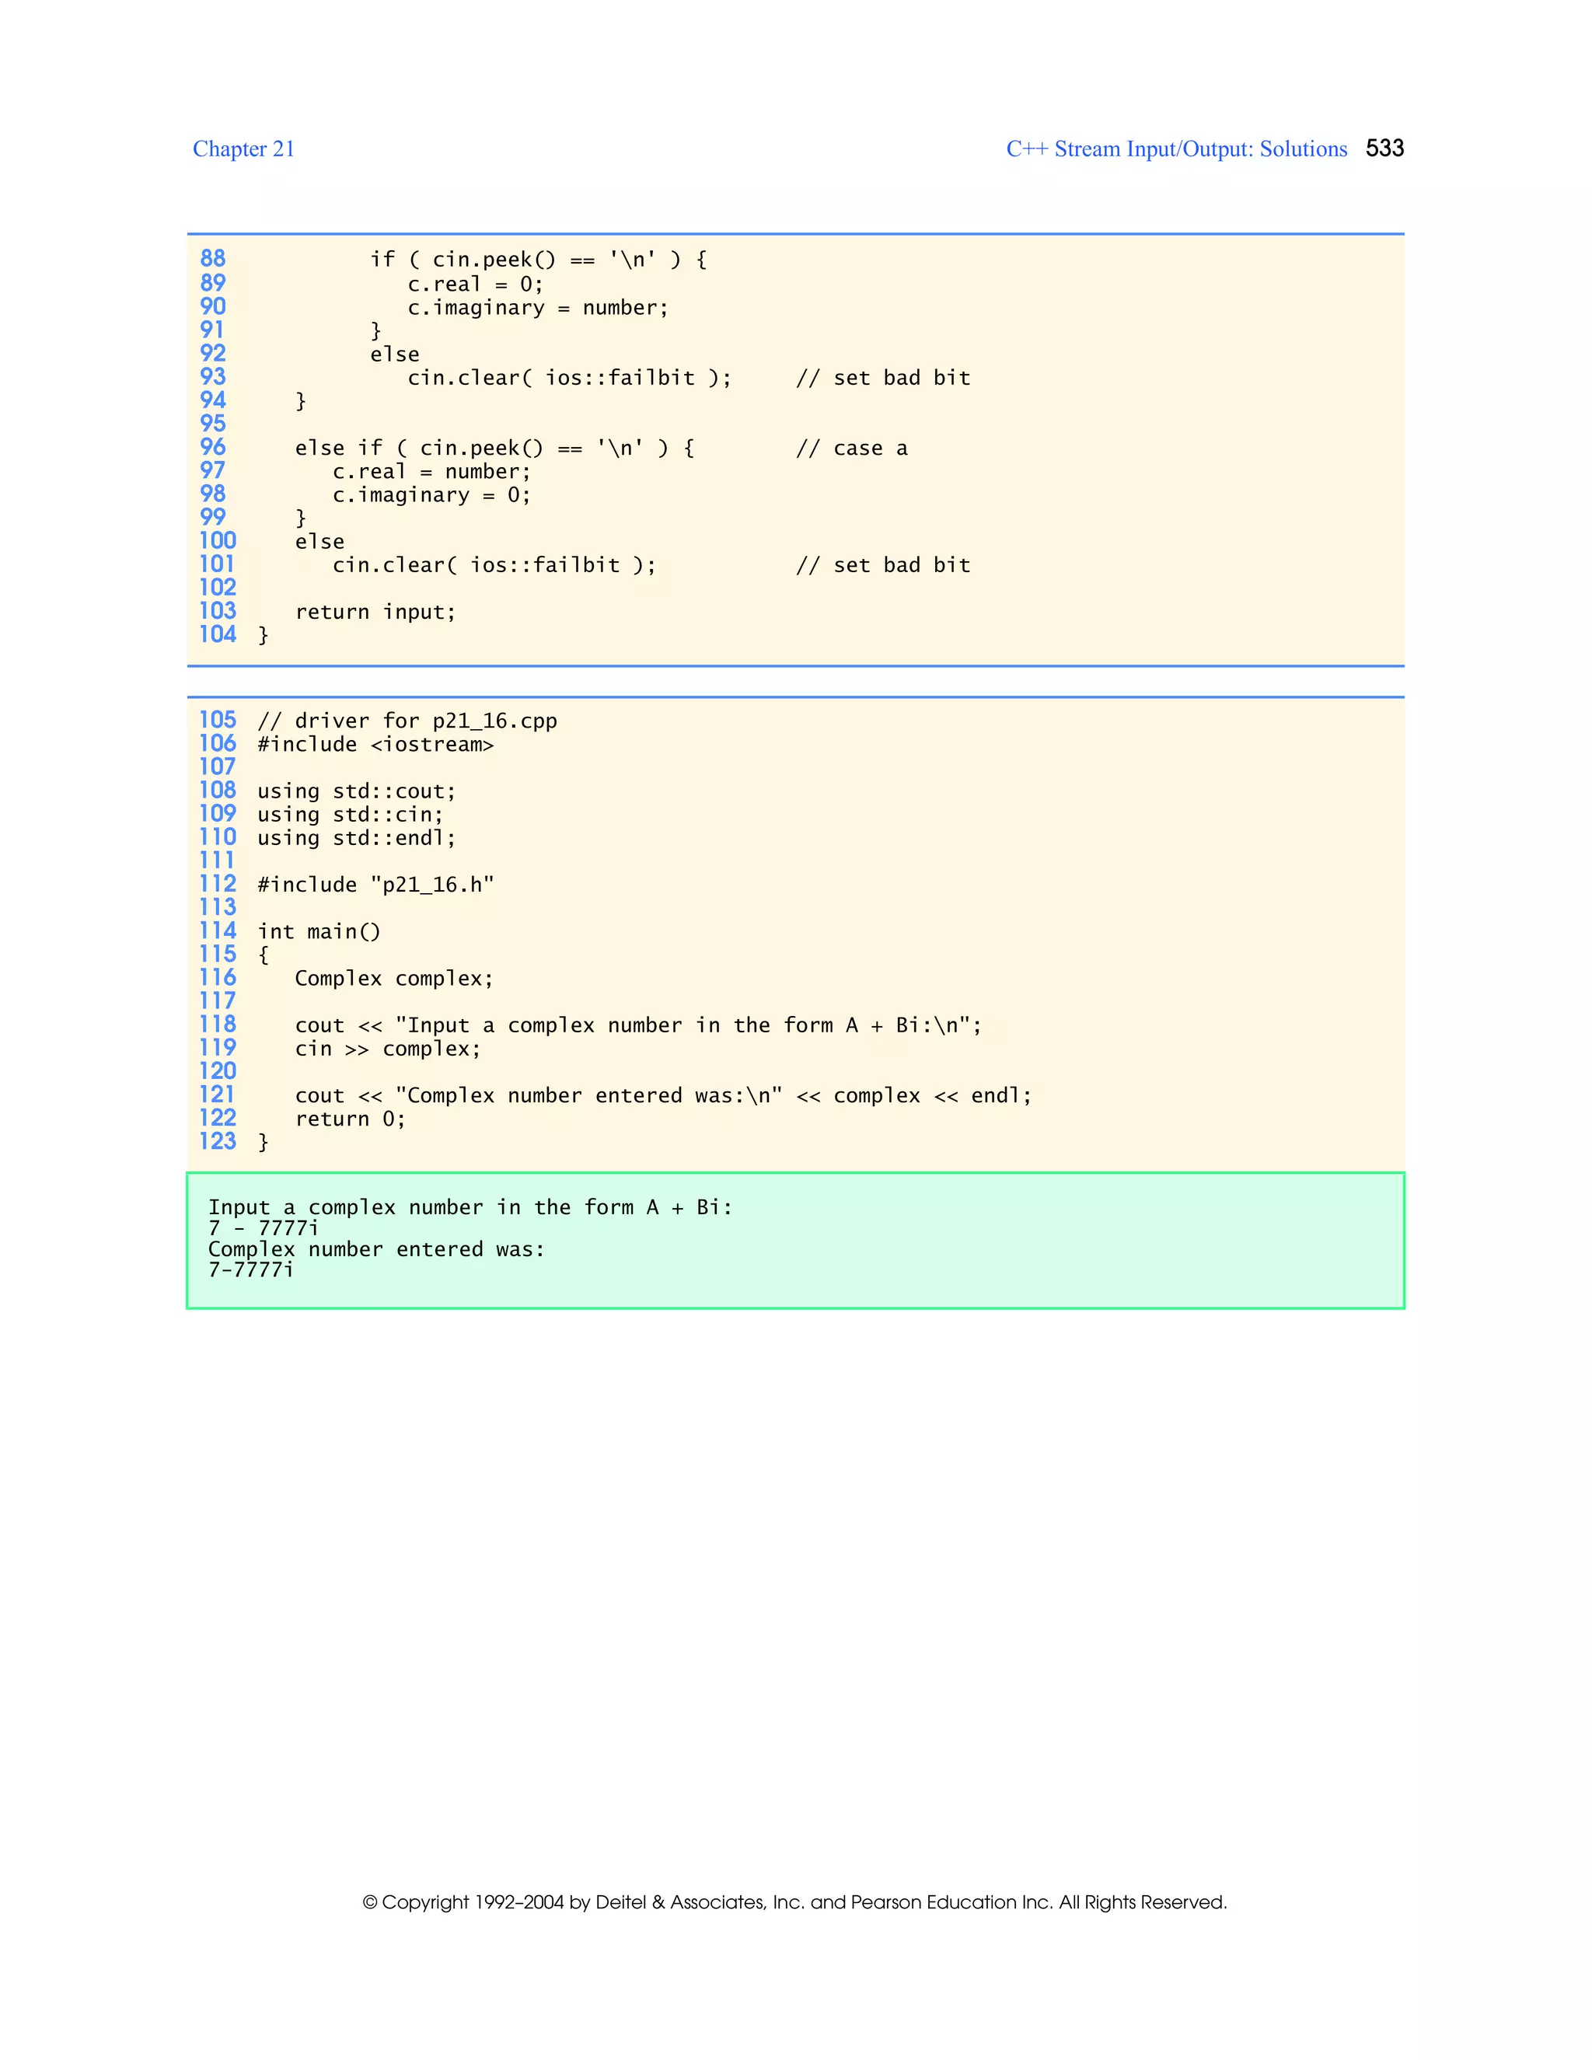Click output input value '7 - 7777i'
Viewport: 1592px width, 2060px height.
[x=264, y=1228]
